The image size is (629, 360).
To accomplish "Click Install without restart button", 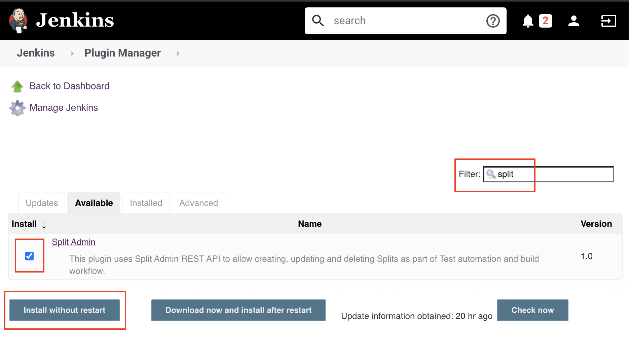I will (x=65, y=310).
